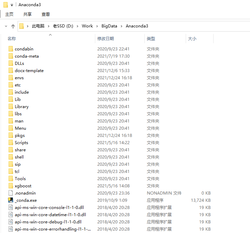
Task: Click the api-ms-win-core-errorhandling dll icon
Action: click(x=11, y=229)
